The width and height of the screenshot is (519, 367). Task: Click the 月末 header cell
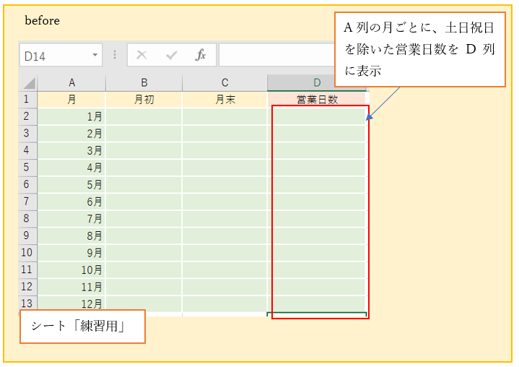click(x=224, y=100)
